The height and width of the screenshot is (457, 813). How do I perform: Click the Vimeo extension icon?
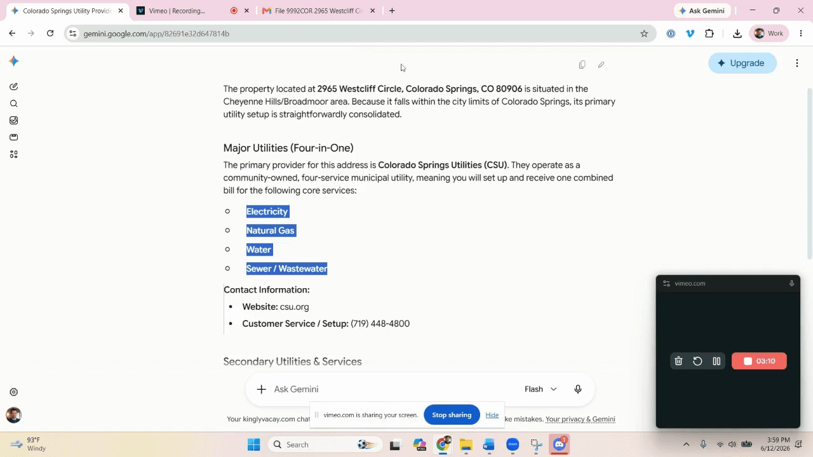coord(690,34)
